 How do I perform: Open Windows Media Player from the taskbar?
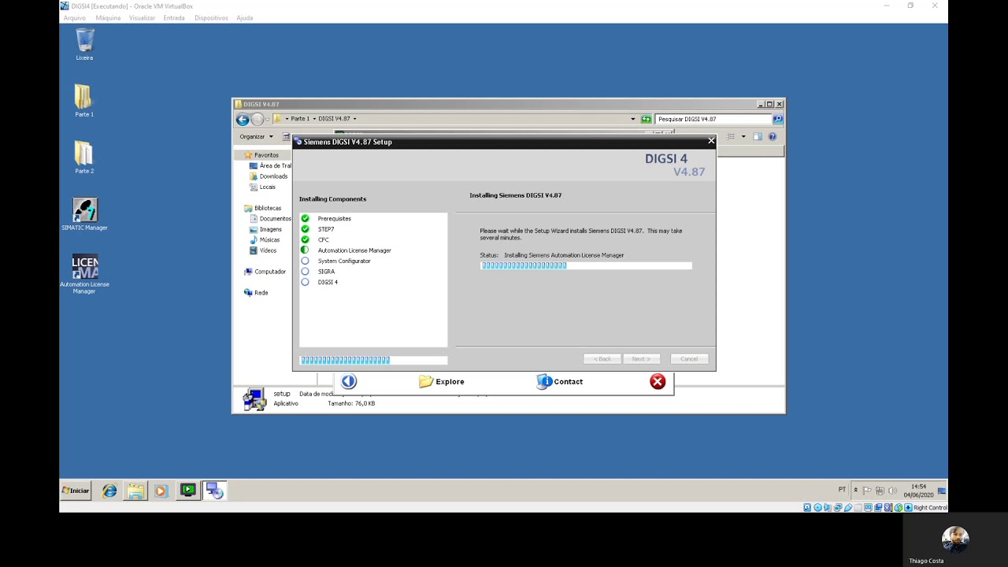[161, 491]
